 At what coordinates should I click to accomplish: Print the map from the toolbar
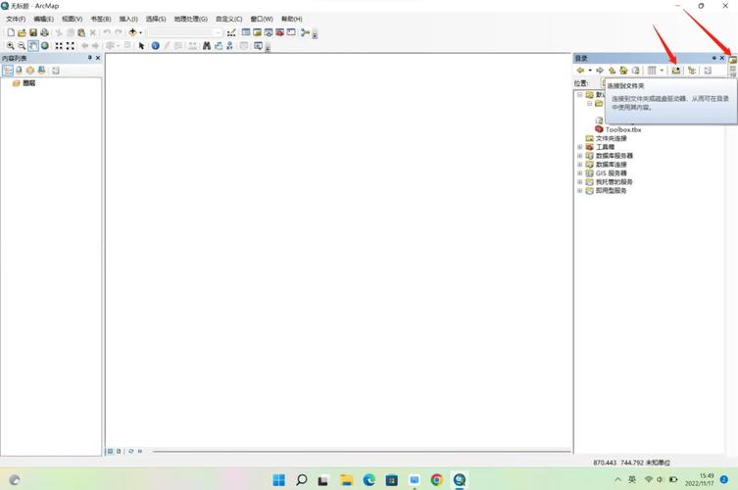(x=45, y=32)
